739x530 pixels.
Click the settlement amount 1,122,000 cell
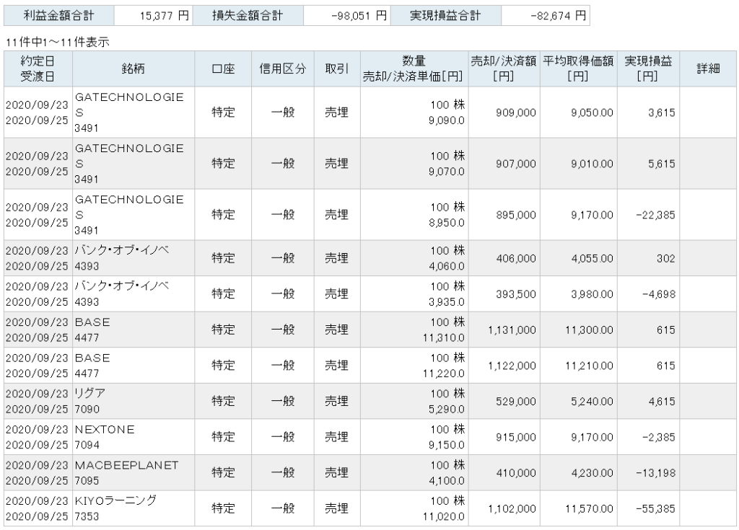pos(504,366)
